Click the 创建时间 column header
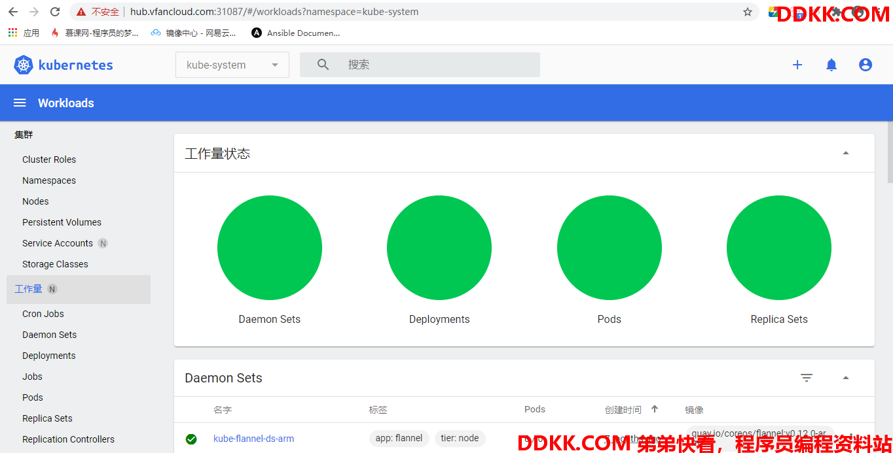This screenshot has height=453, width=893. 623,410
